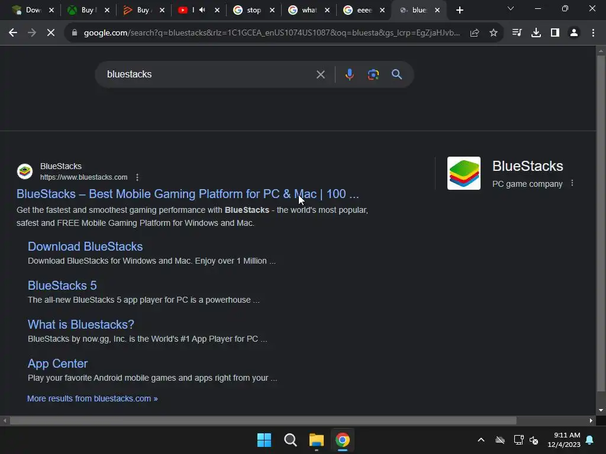
Task: Click the address bar URL
Action: pyautogui.click(x=272, y=33)
